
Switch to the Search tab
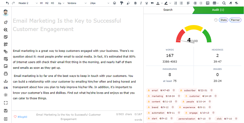168,10
